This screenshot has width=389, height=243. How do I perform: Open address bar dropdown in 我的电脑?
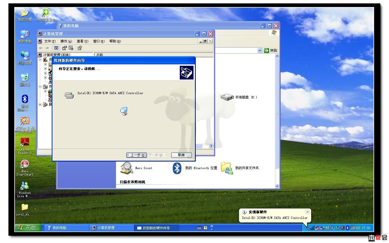260,51
